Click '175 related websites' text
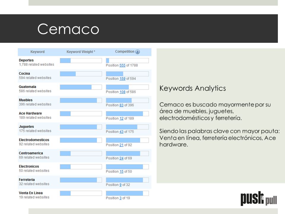The image size is (285, 214). tap(35, 131)
